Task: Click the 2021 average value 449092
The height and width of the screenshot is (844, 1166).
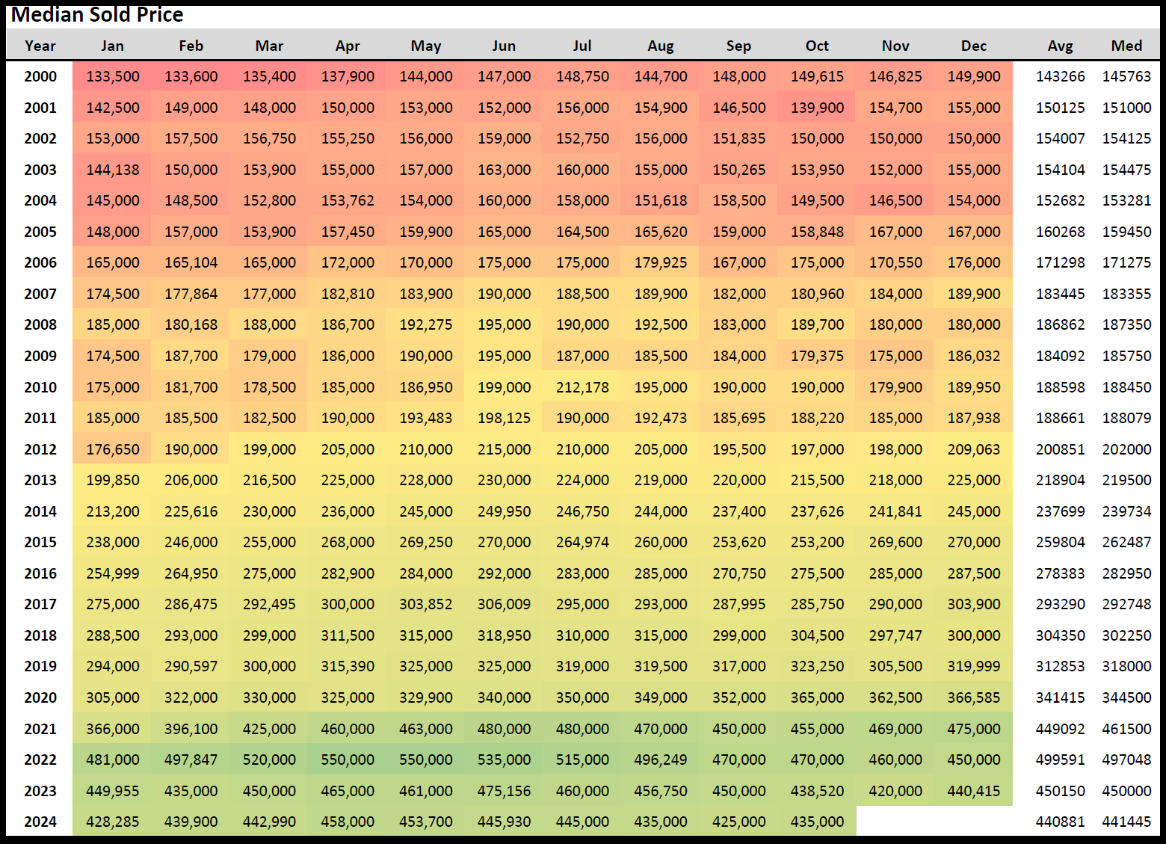Action: [1060, 729]
